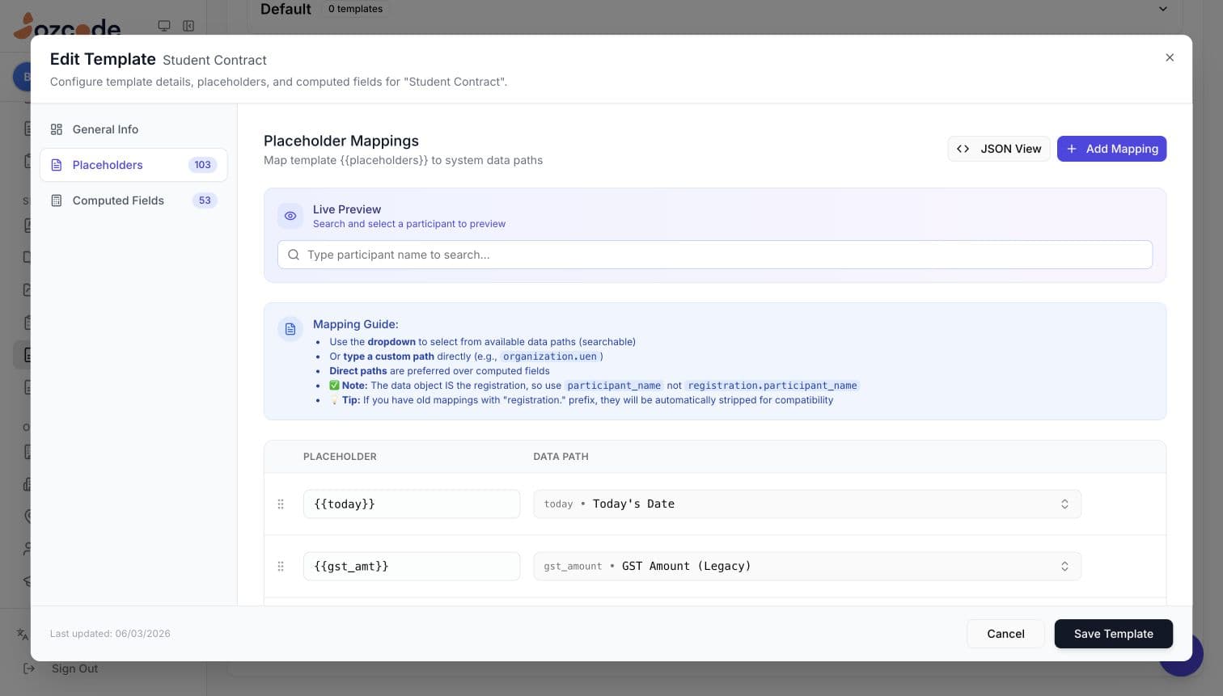Close the Edit Template dialog
The image size is (1223, 696).
point(1170,57)
